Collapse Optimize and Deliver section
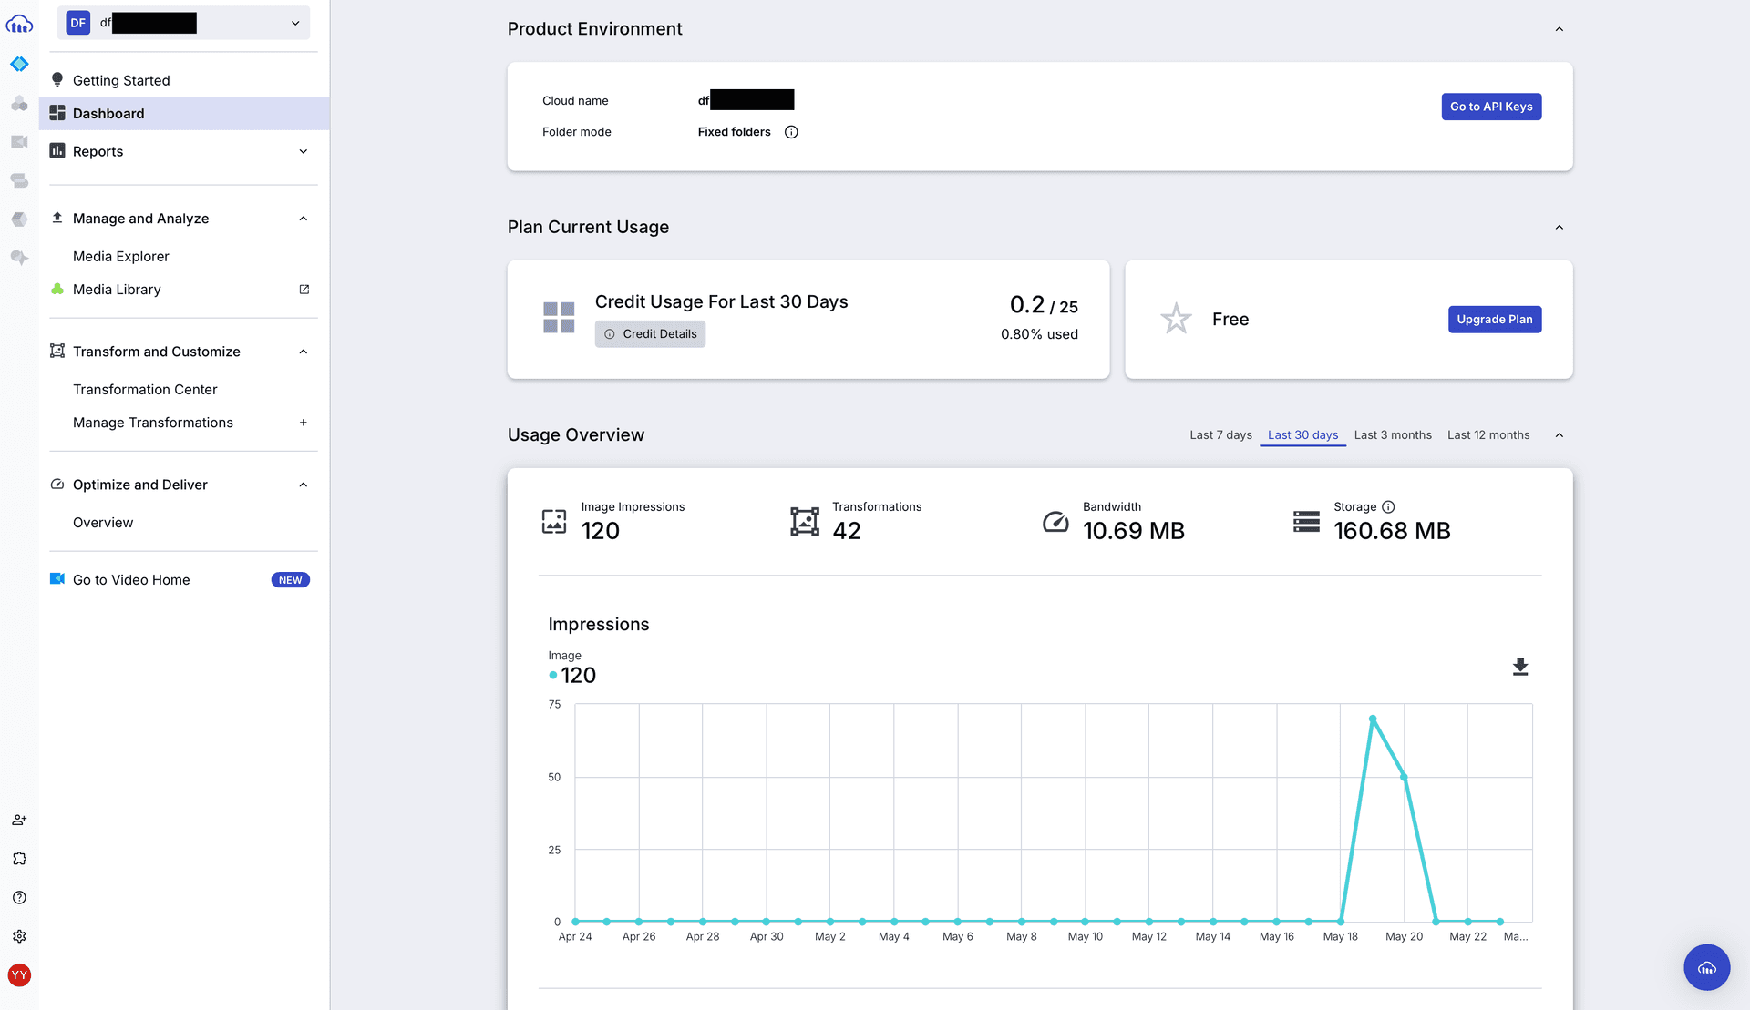Viewport: 1750px width, 1010px height. coord(304,485)
